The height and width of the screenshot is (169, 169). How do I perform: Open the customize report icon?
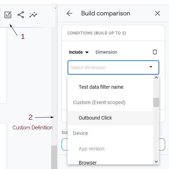(8, 15)
